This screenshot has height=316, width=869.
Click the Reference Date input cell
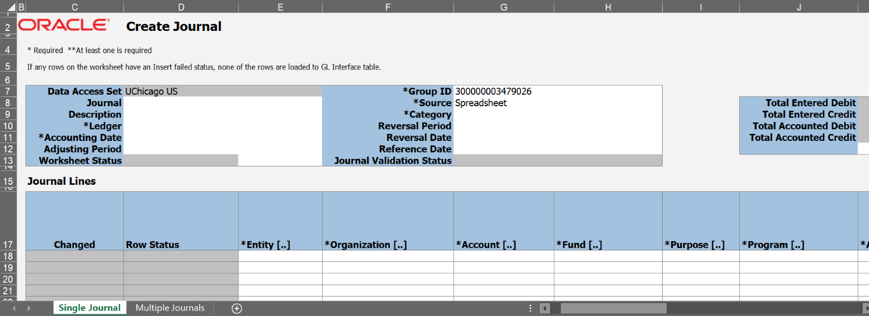point(558,149)
